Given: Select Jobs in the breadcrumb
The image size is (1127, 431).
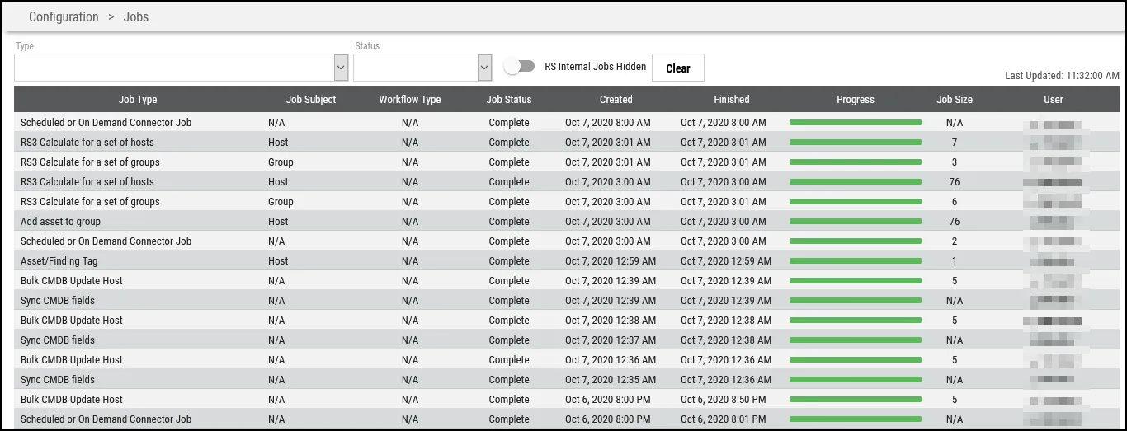Looking at the screenshot, I should [x=136, y=16].
